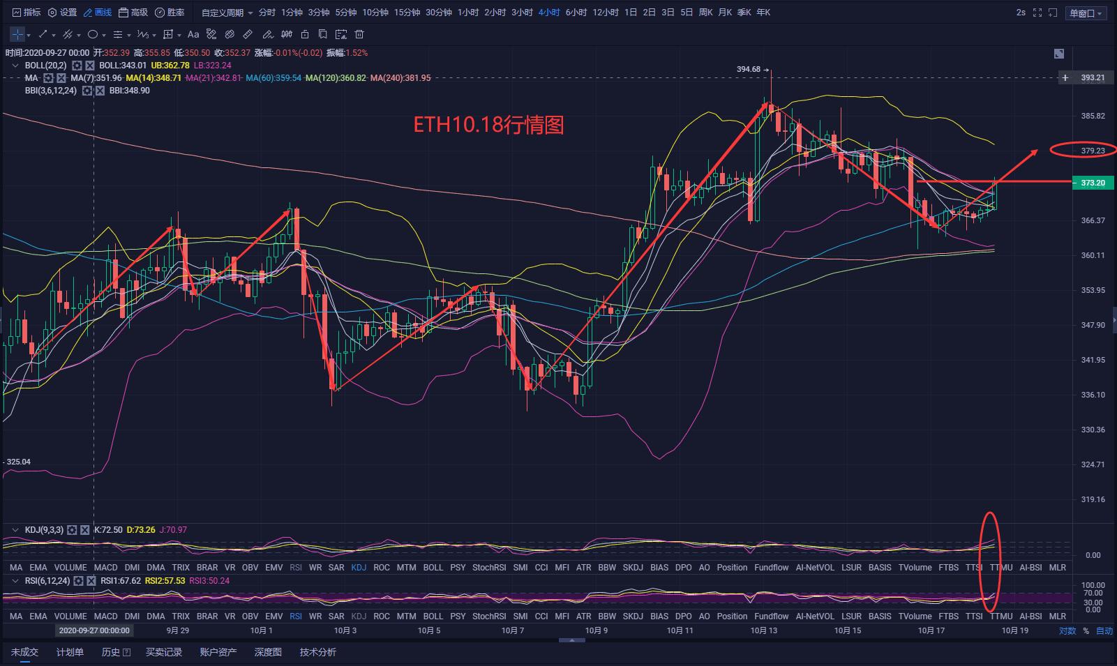The height and width of the screenshot is (666, 1117).
Task: Switch timeframe to 1日
Action: tap(631, 13)
